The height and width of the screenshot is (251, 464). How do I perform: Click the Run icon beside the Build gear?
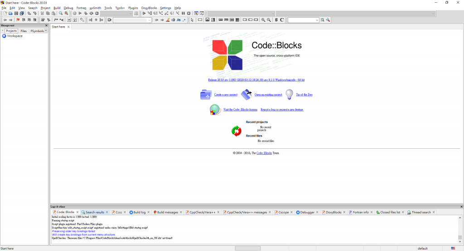[80, 13]
